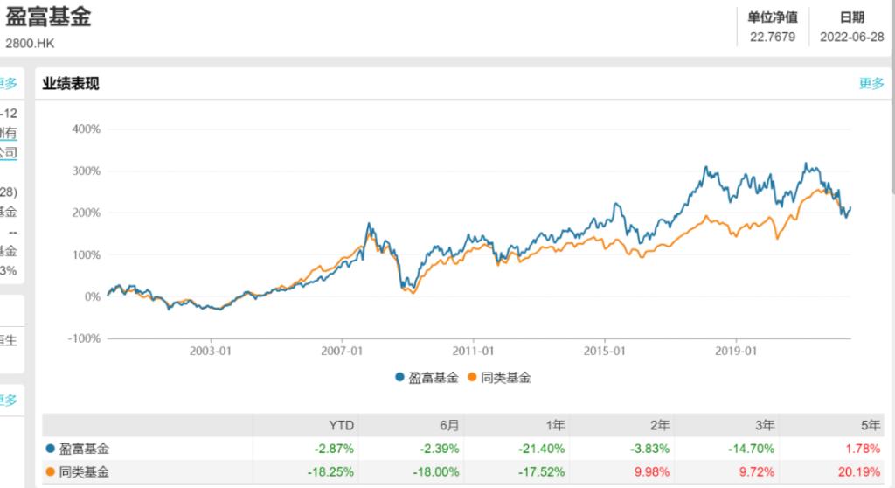Select the 5年 column header
Screen dimensions: 895x488
point(870,425)
